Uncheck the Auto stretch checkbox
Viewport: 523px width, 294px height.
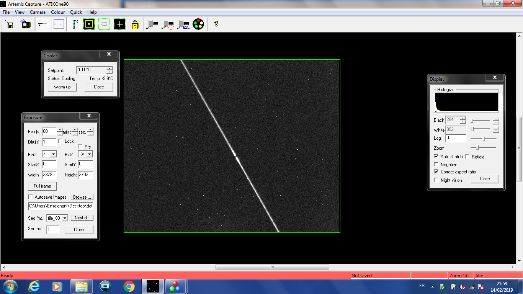click(436, 157)
